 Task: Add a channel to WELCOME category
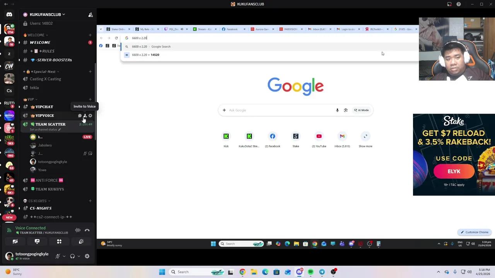(x=90, y=35)
